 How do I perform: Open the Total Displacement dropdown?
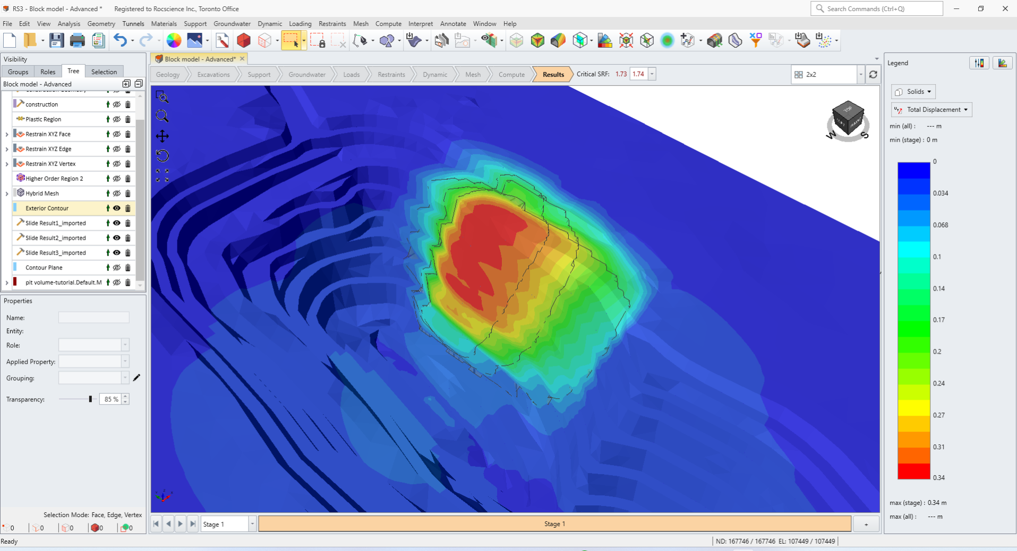[931, 110]
